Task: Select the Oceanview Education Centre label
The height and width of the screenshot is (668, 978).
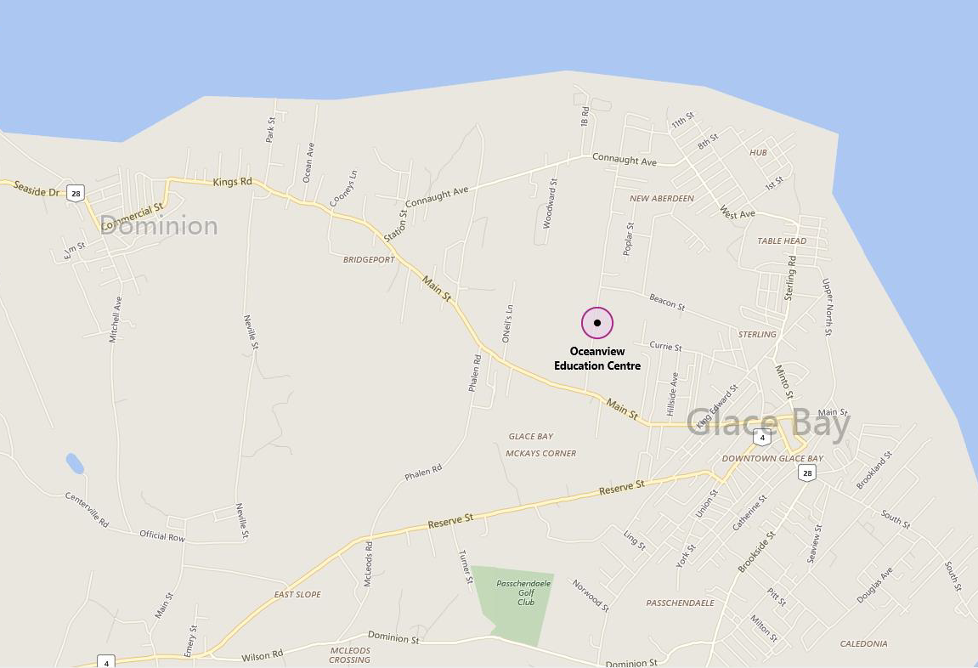Action: 596,359
